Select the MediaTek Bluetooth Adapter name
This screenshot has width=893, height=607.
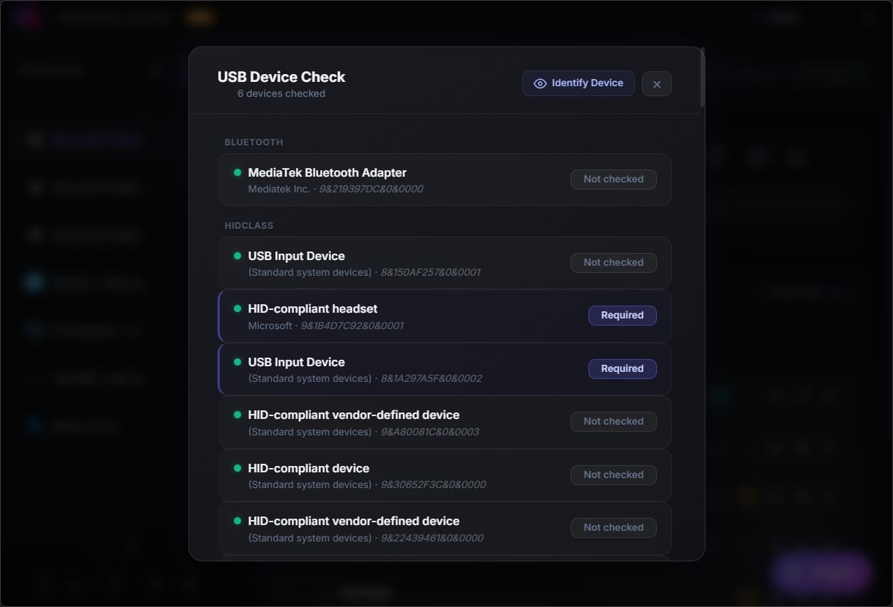pos(327,172)
